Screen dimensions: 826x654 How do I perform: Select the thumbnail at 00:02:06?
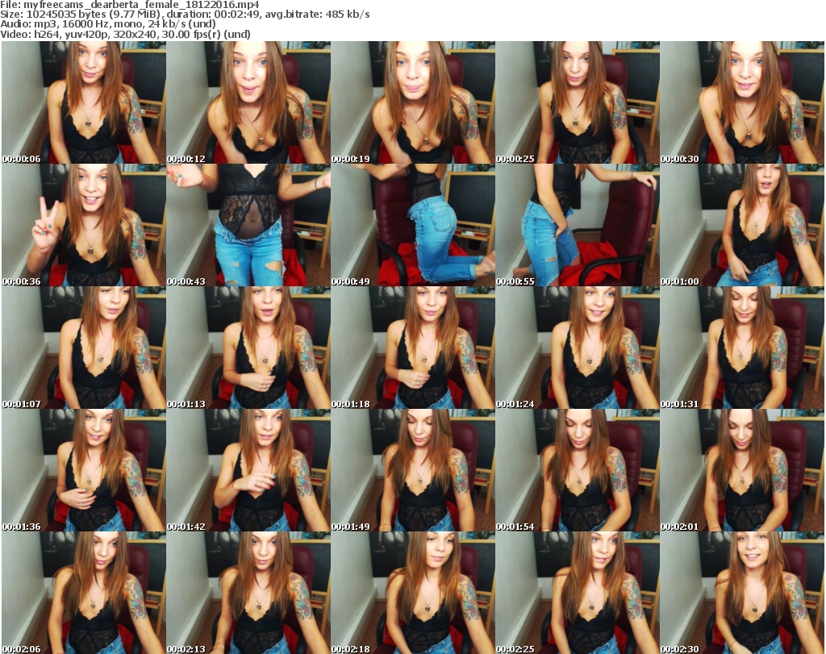click(84, 593)
